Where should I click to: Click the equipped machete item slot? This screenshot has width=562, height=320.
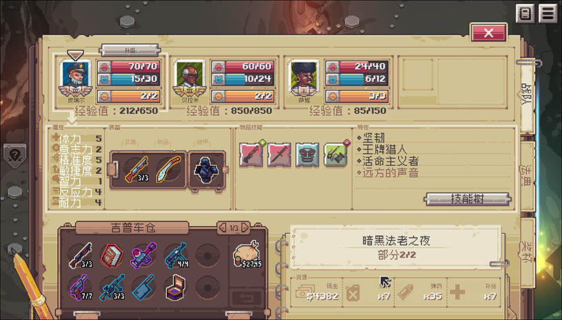tap(168, 169)
